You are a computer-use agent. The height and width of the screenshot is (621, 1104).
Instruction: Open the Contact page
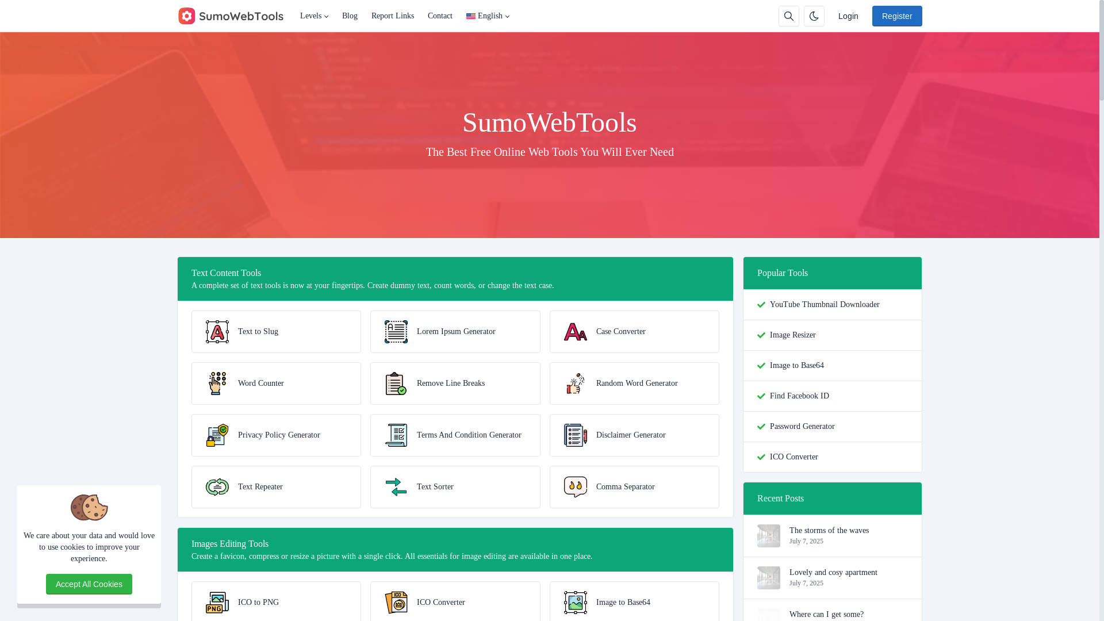tap(440, 16)
